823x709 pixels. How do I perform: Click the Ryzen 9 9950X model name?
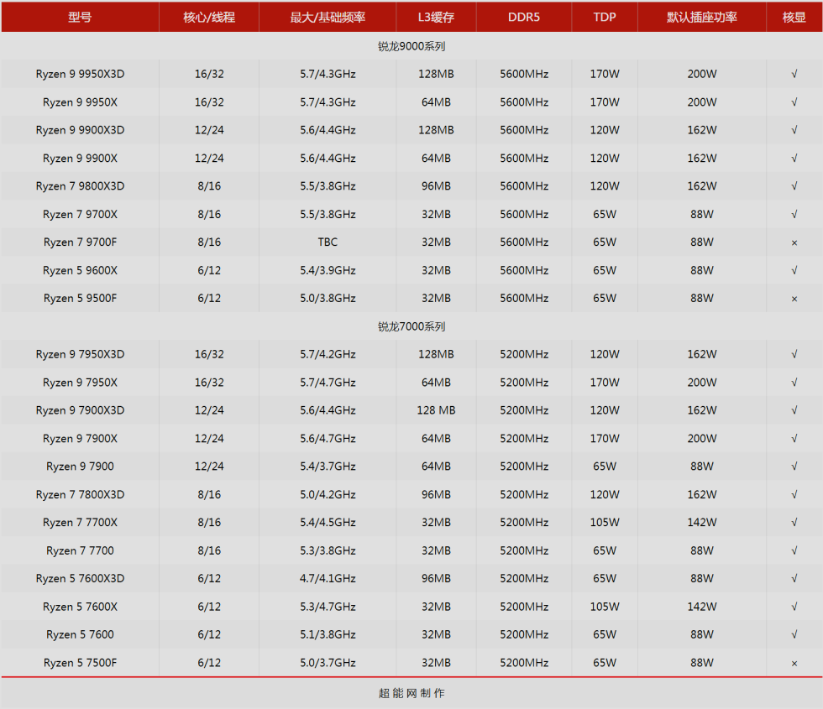(80, 102)
